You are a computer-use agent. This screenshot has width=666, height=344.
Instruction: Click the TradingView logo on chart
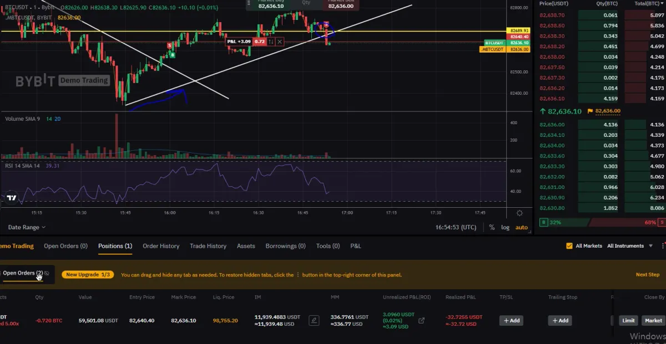(x=11, y=198)
